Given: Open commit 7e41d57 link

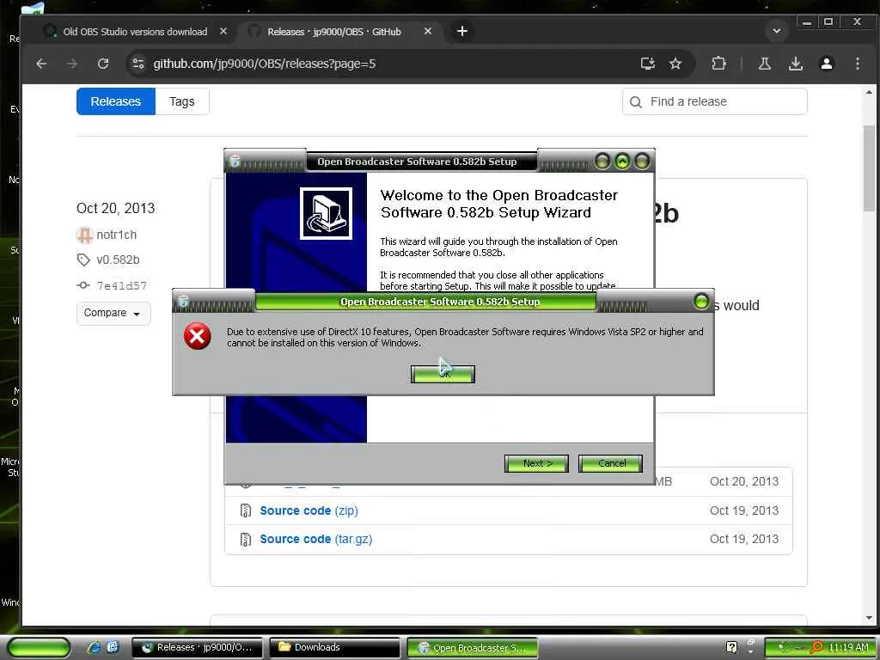Looking at the screenshot, I should click(x=121, y=285).
